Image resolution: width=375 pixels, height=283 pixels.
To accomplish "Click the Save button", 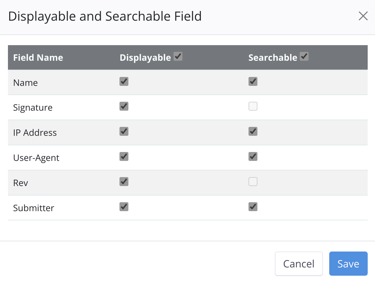I will pos(348,264).
